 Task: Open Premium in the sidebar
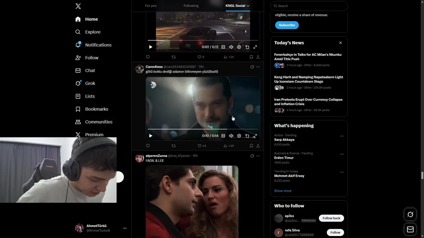pos(89,135)
